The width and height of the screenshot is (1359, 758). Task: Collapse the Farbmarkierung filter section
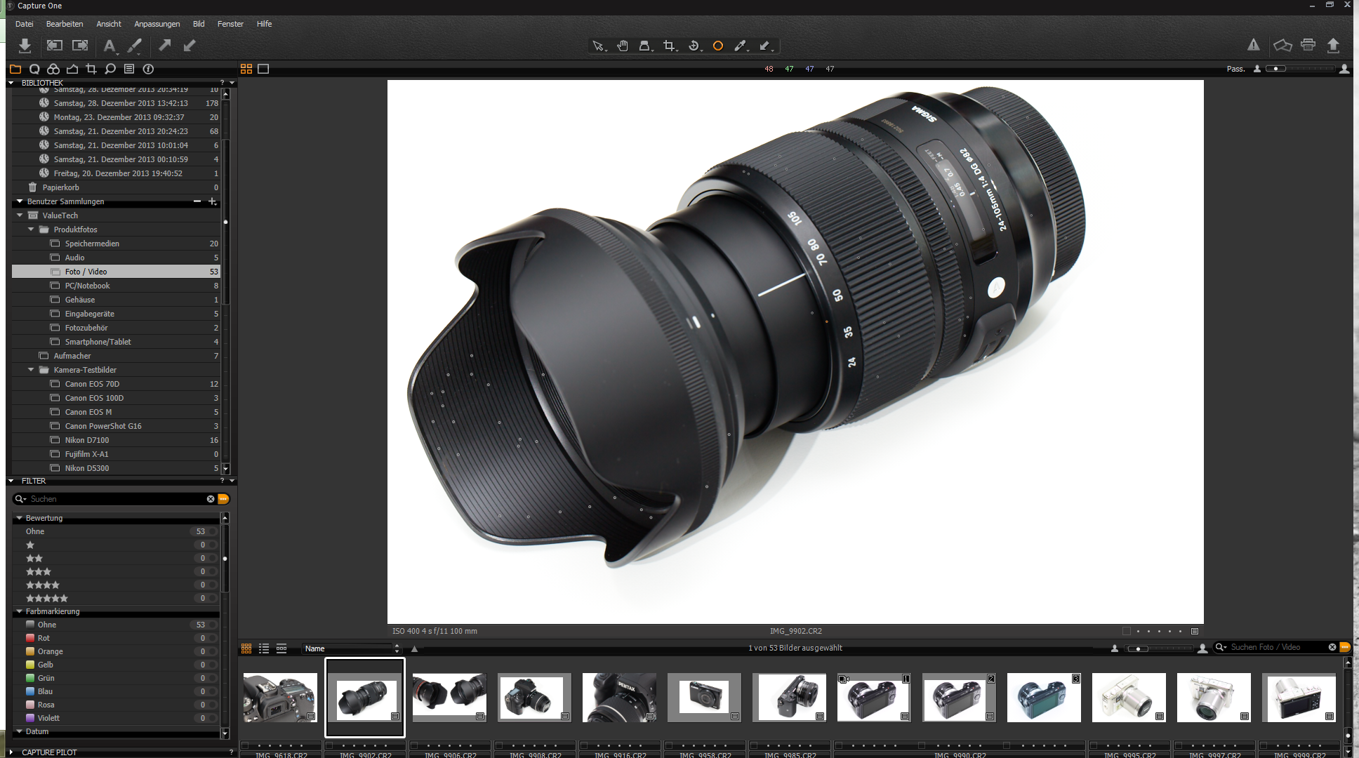tap(20, 611)
